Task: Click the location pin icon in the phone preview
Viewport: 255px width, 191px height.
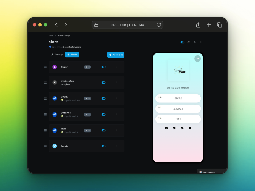Action: pos(190,128)
